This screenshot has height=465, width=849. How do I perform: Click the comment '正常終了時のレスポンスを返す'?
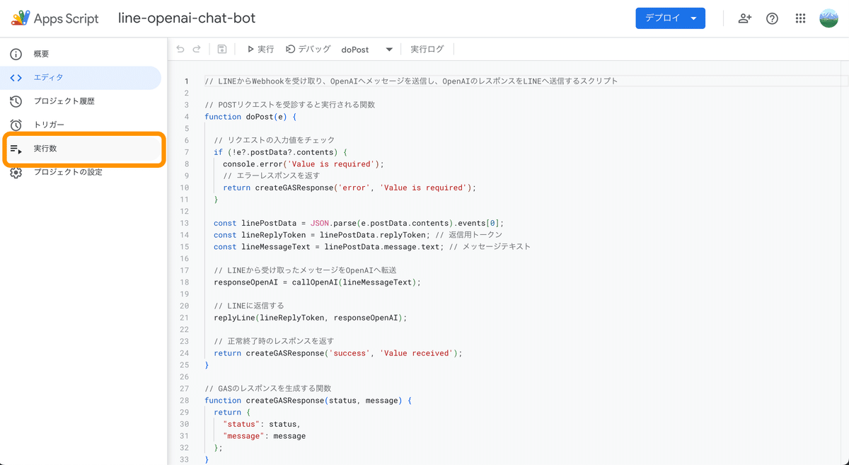tap(273, 341)
